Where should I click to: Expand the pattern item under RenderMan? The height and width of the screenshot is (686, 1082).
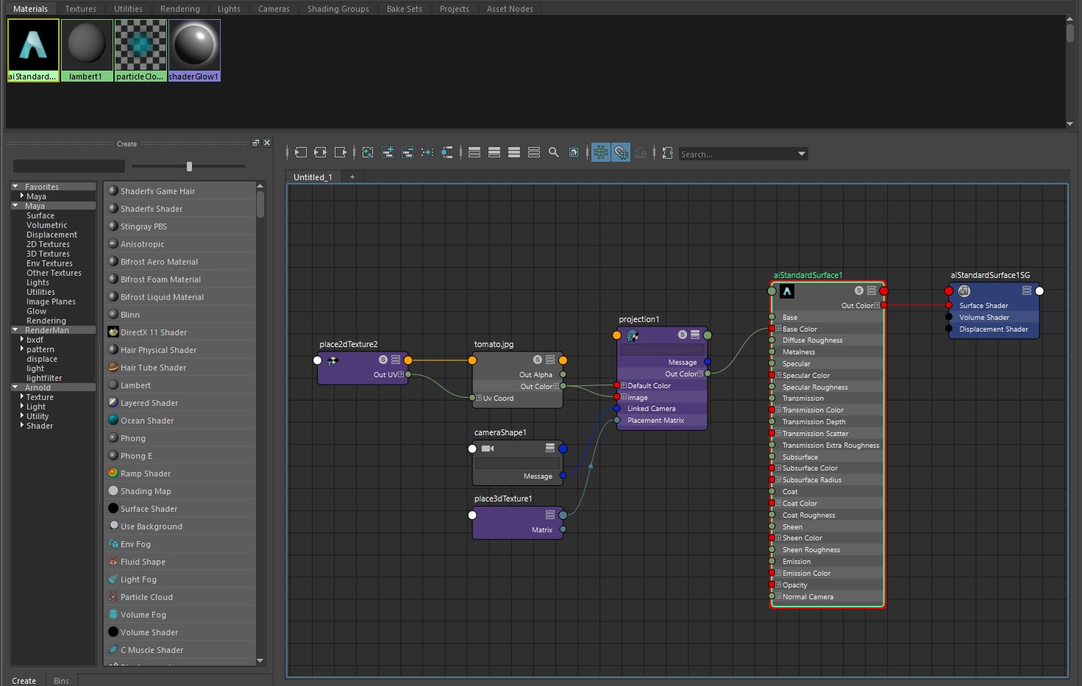[x=22, y=349]
